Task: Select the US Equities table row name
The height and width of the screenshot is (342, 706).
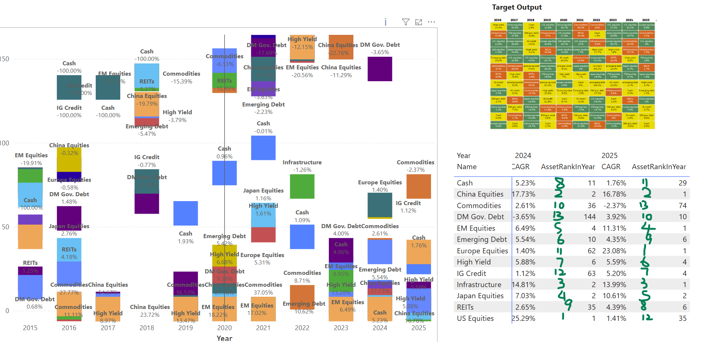Action: pyautogui.click(x=475, y=318)
